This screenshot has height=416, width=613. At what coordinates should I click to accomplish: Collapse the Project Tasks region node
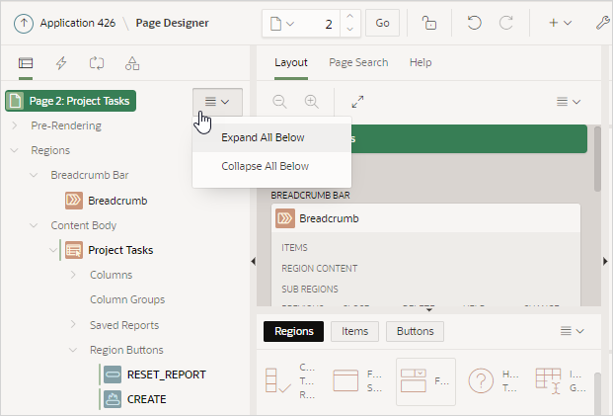coord(53,250)
